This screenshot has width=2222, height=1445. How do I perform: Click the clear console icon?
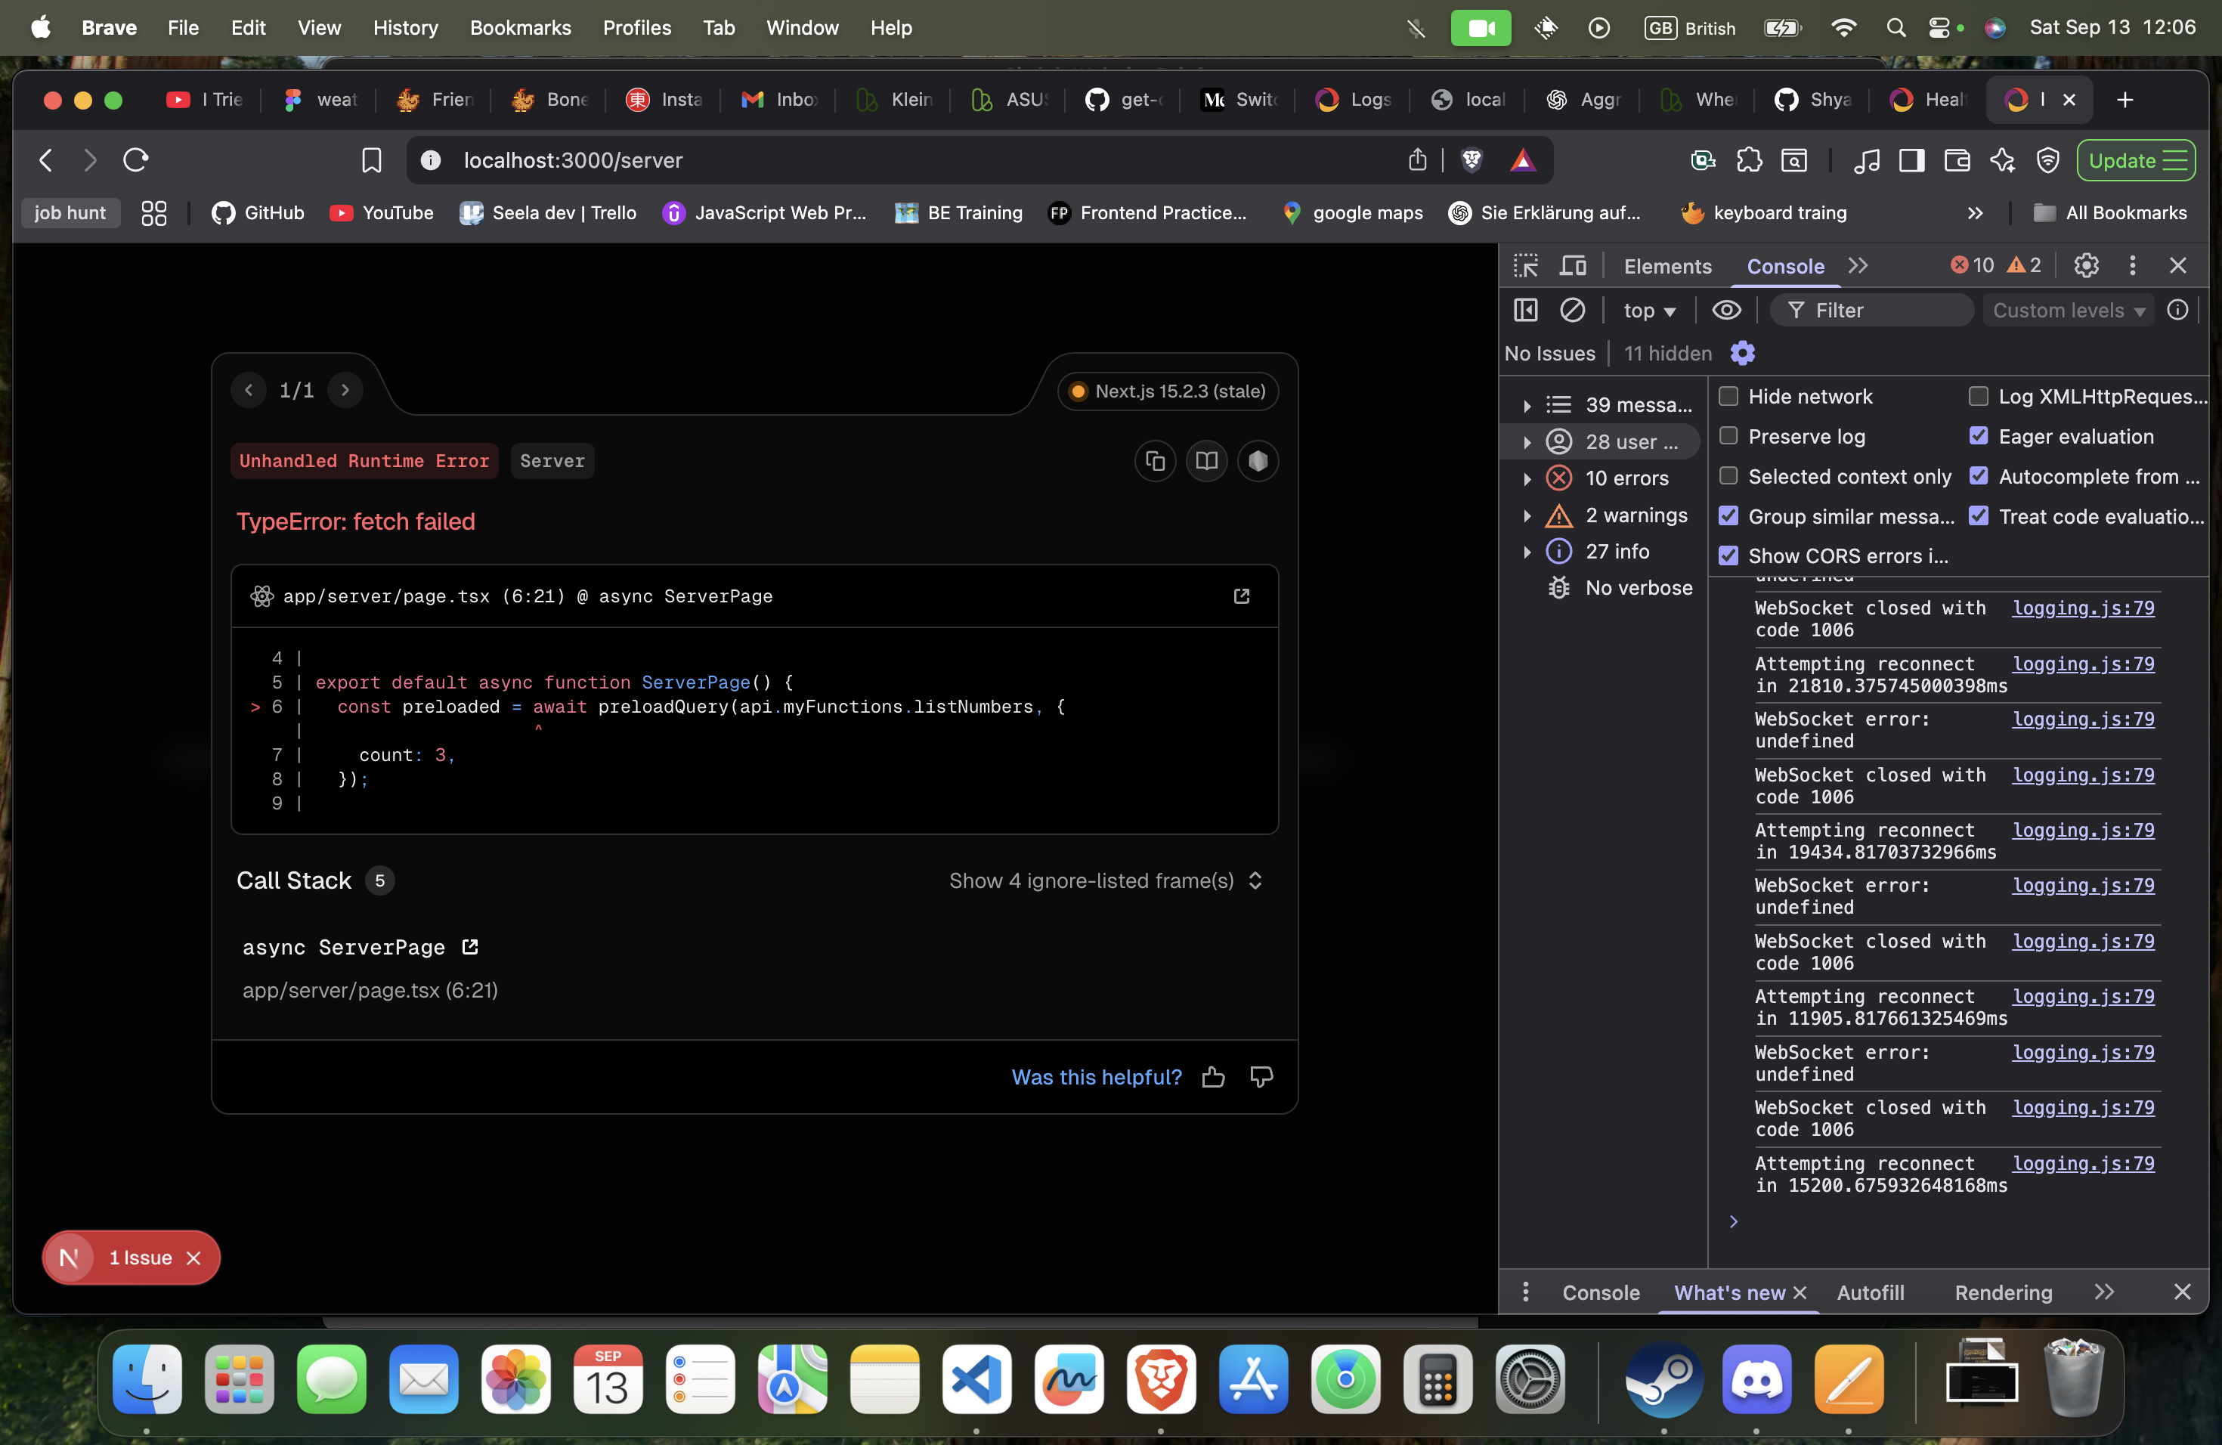[1572, 310]
